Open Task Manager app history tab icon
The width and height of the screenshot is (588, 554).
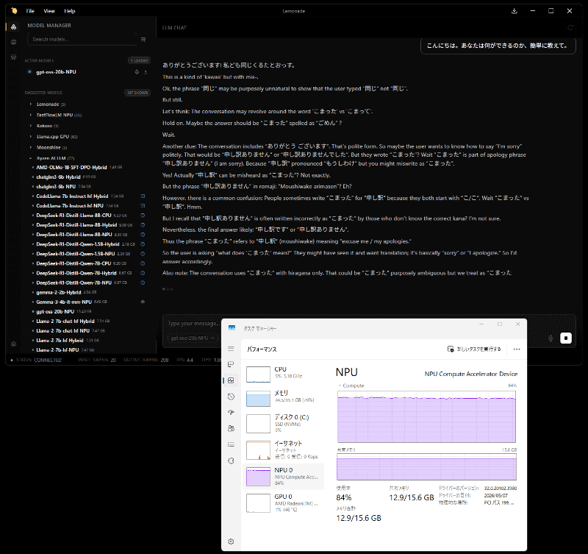click(x=231, y=397)
